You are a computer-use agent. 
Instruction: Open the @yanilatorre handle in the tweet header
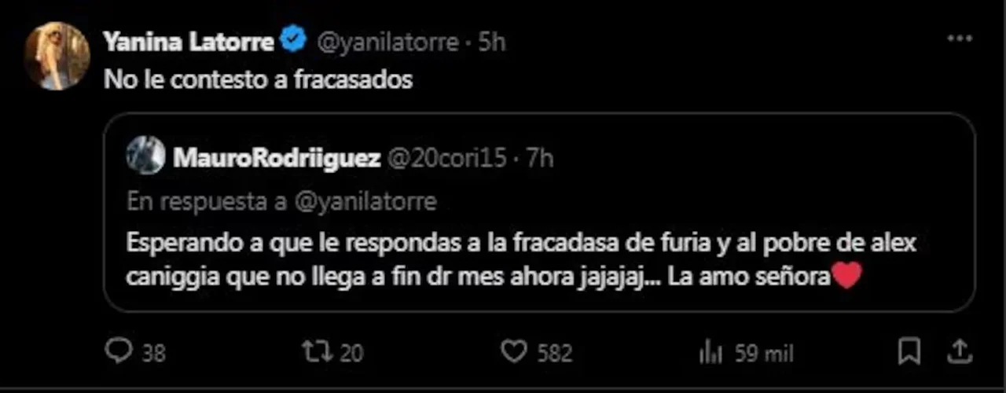click(387, 42)
